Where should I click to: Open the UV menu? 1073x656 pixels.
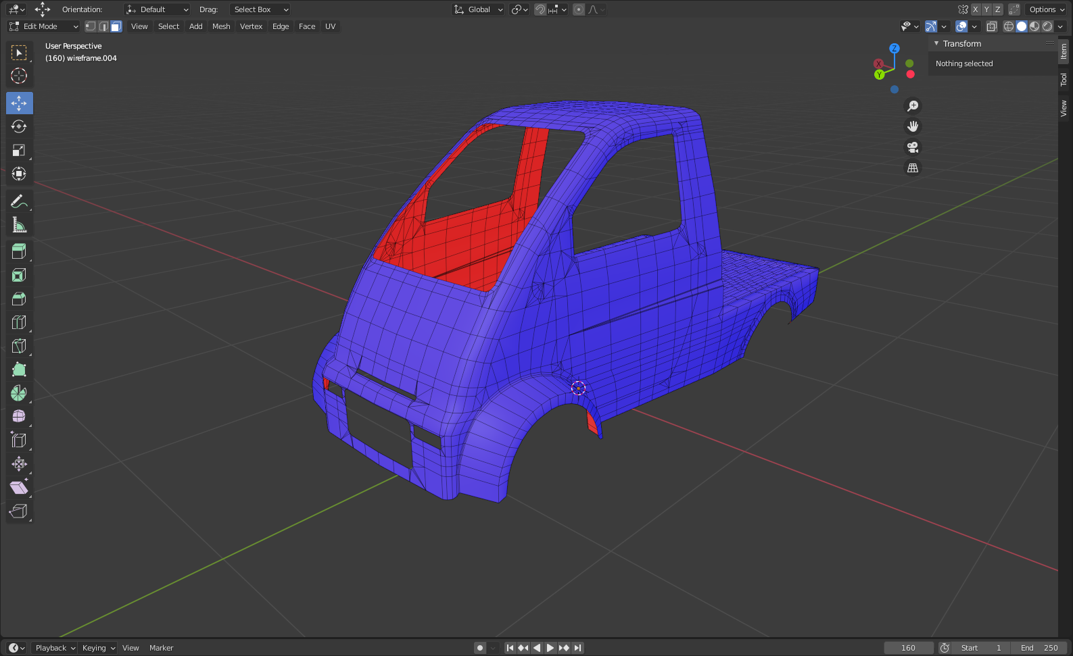click(330, 26)
